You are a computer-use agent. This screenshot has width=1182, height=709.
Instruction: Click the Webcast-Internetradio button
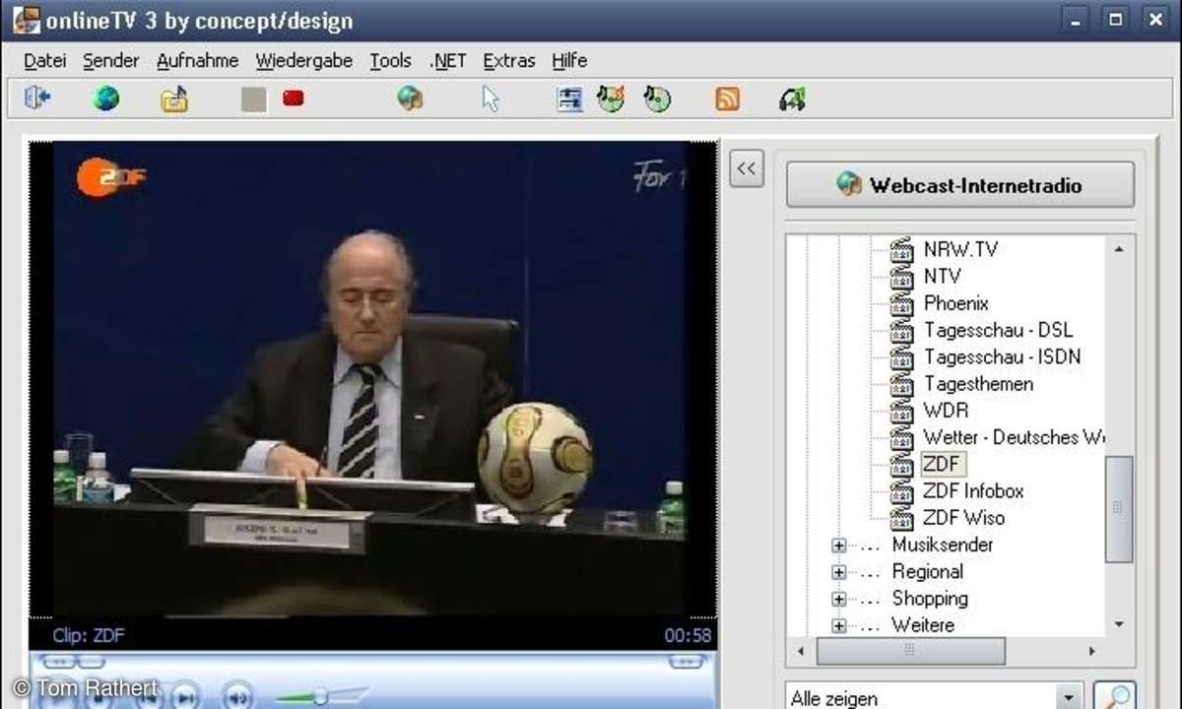tap(960, 184)
